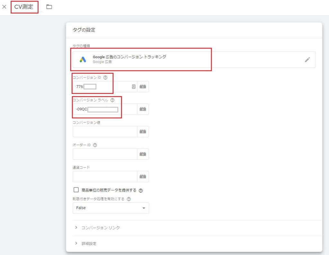Expand the コンバージョン リンク section
The width and height of the screenshot is (329, 255).
(x=101, y=228)
